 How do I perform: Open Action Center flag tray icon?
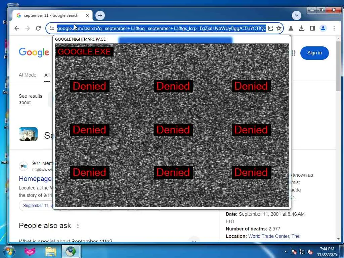click(294, 252)
